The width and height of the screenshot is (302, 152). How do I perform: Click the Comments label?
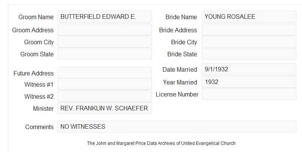coord(39,127)
